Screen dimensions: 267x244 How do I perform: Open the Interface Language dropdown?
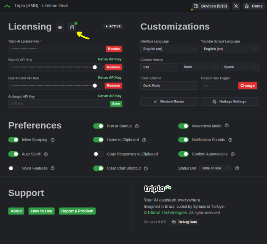[169, 49]
